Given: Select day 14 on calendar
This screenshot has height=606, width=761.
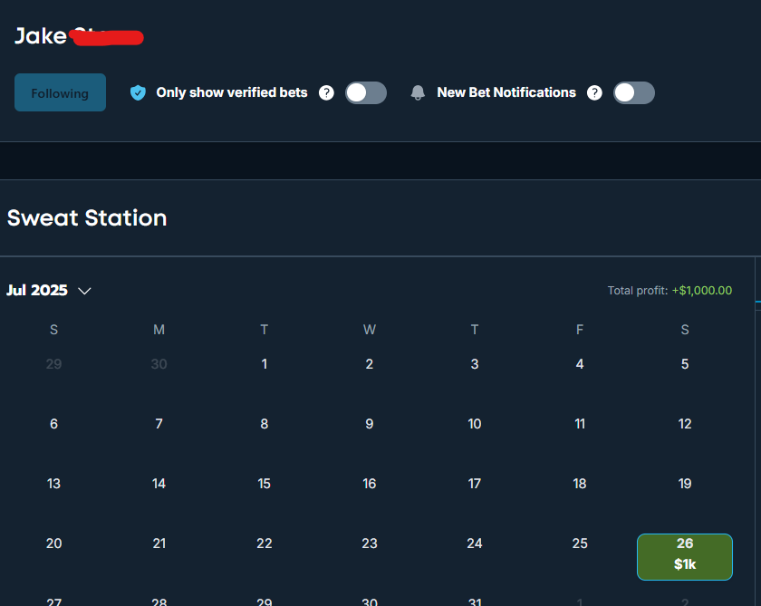Looking at the screenshot, I should [x=159, y=483].
